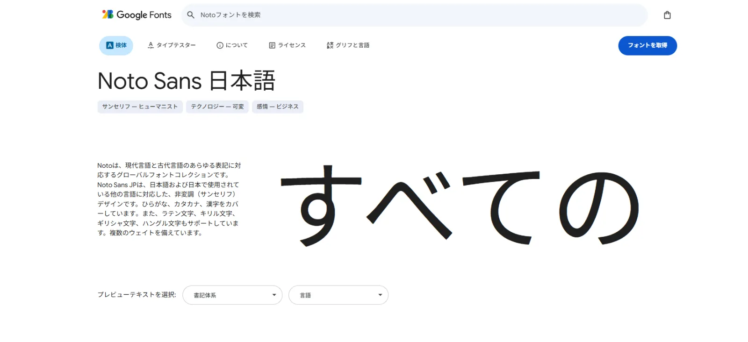Select the 検体 tab
The width and height of the screenshot is (748, 342).
tap(116, 45)
